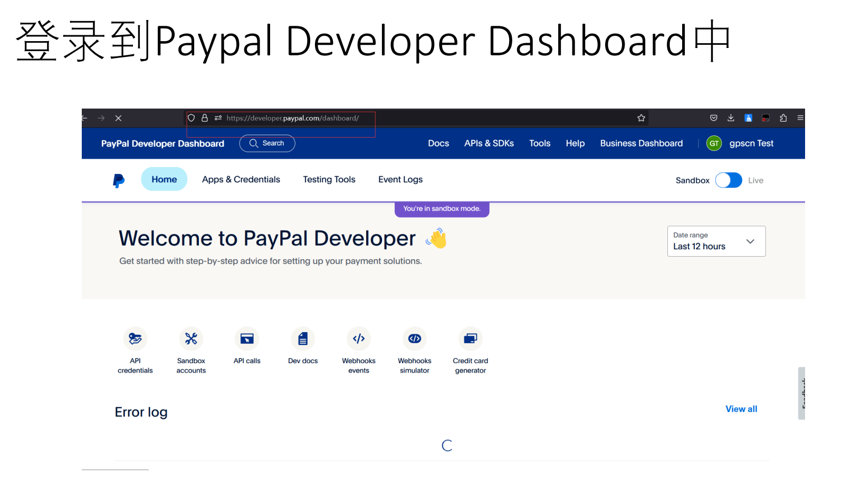Click the GT user avatar
This screenshot has width=842, height=478.
click(x=714, y=143)
